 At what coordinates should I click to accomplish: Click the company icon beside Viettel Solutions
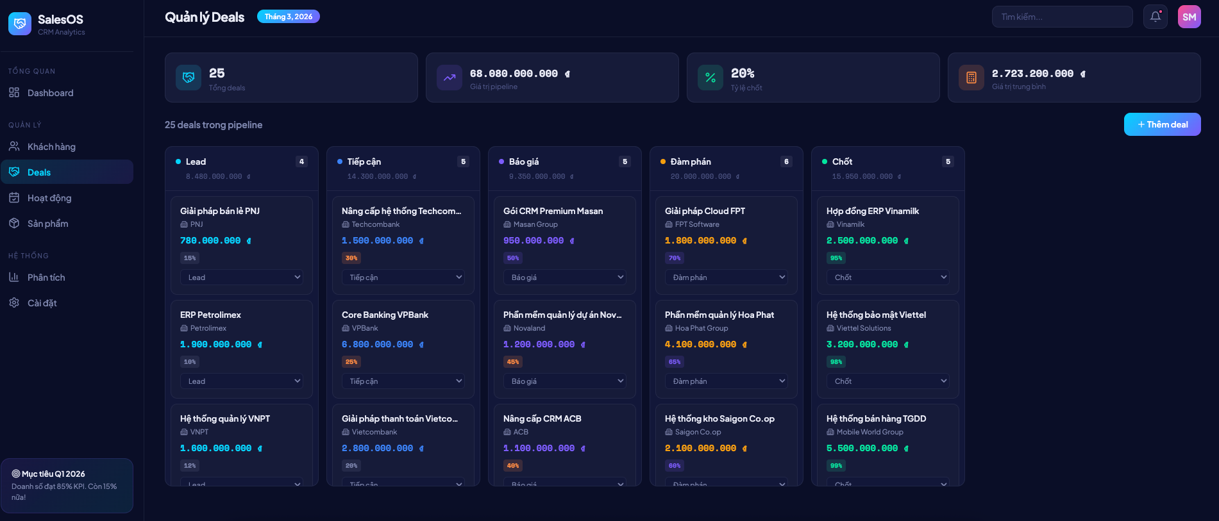pos(830,329)
